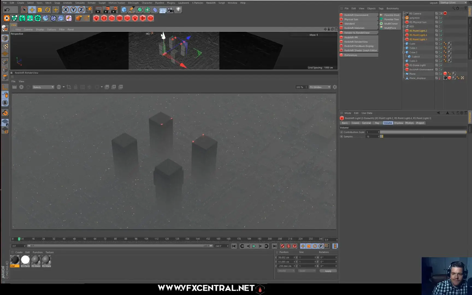Viewport: 472px width, 295px height.
Task: Click the Coordinate System icon
Action: pos(89,10)
